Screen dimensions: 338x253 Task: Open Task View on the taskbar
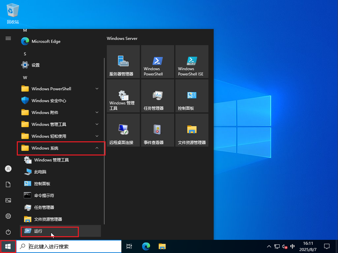click(129, 246)
